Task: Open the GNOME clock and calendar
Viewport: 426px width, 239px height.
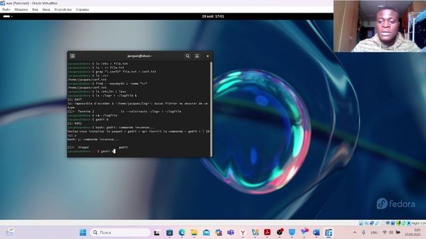Action: [x=213, y=16]
